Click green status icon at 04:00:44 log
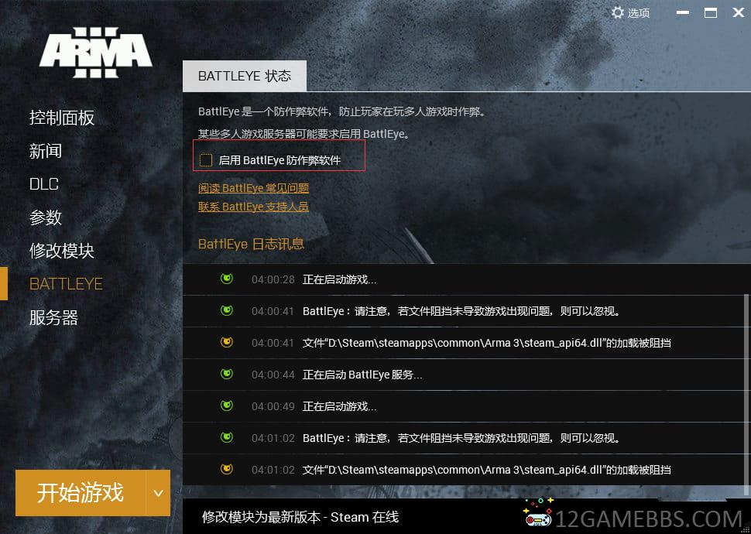Screen dimensions: 751x534 coord(227,375)
